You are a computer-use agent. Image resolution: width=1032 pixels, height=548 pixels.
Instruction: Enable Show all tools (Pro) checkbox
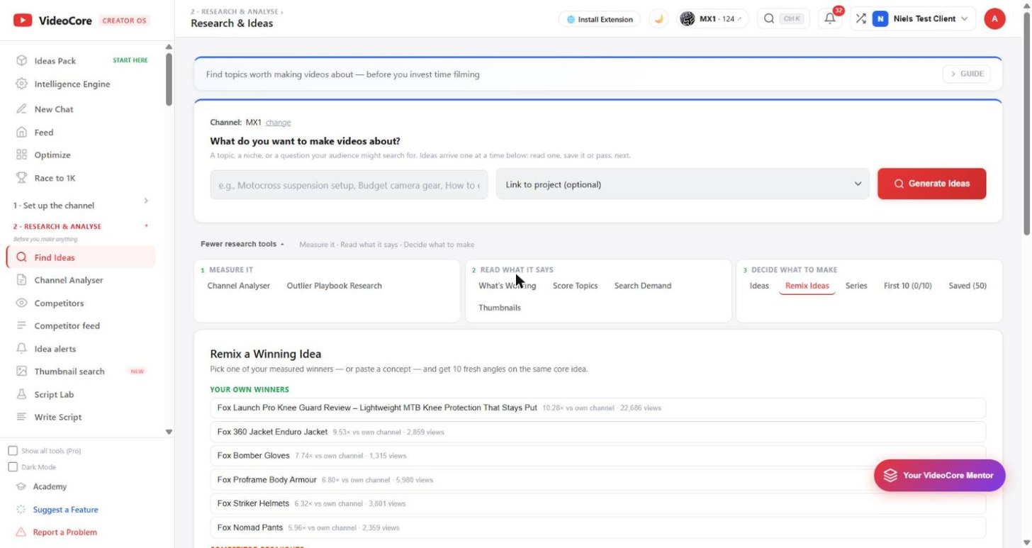point(13,451)
